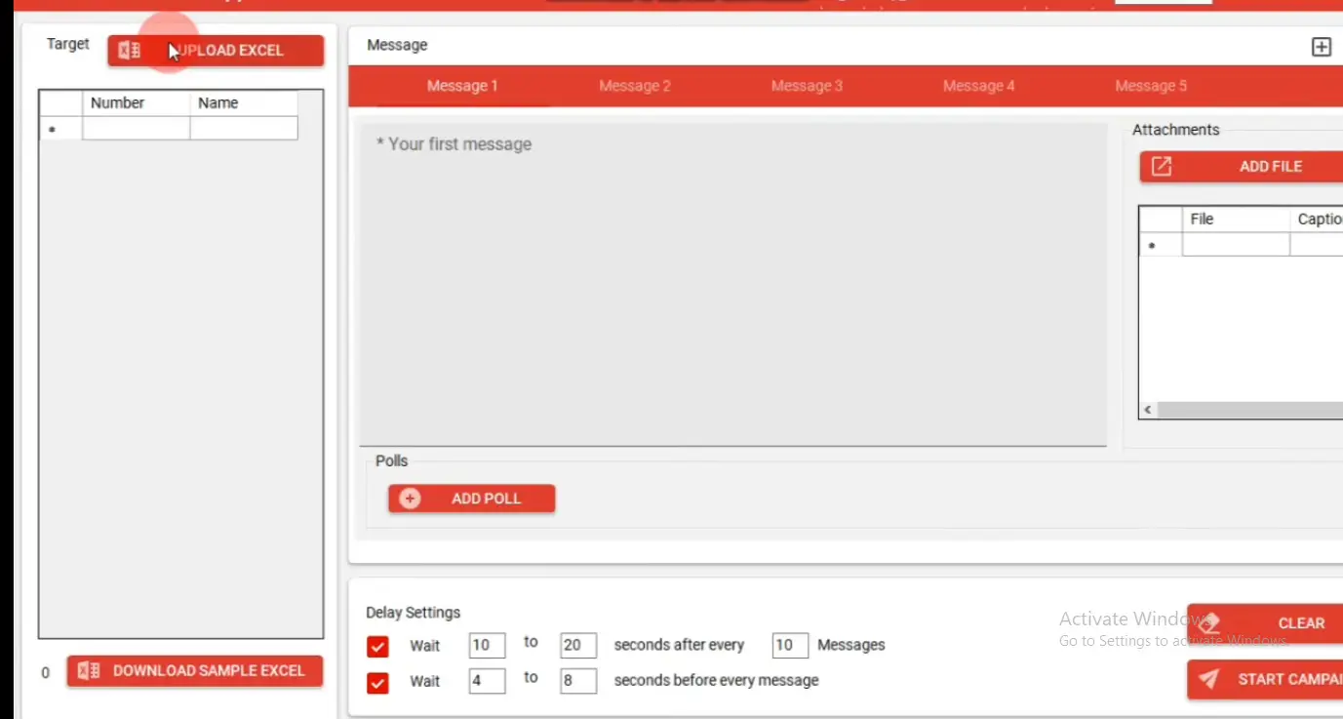Click the Excel icon on Upload Excel
The width and height of the screenshot is (1343, 719).
pos(129,51)
